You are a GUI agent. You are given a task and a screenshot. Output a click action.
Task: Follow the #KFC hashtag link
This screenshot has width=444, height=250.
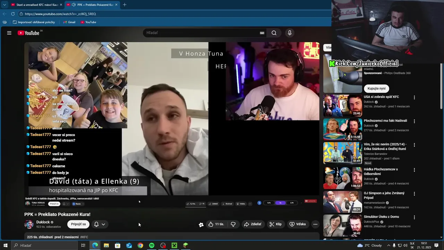click(84, 237)
